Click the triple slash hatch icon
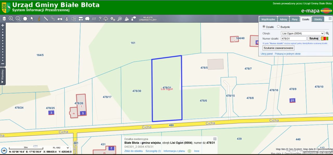Screen dimensions: 333x155 point(94,19)
